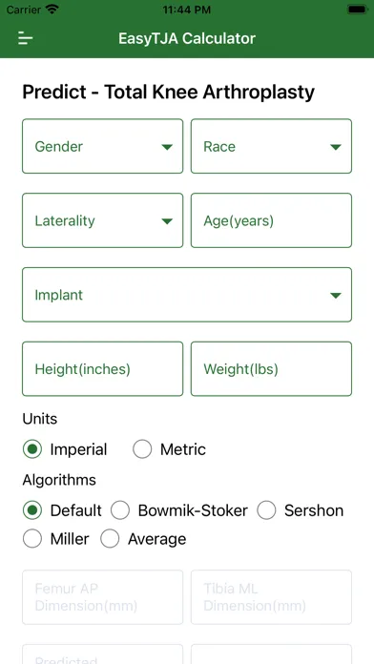The height and width of the screenshot is (664, 374).
Task: Click the Race dropdown arrow
Action: [336, 147]
